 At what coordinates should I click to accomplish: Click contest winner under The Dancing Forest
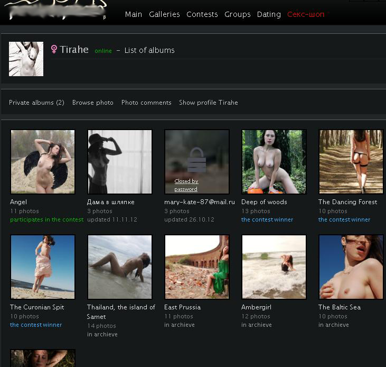point(344,219)
